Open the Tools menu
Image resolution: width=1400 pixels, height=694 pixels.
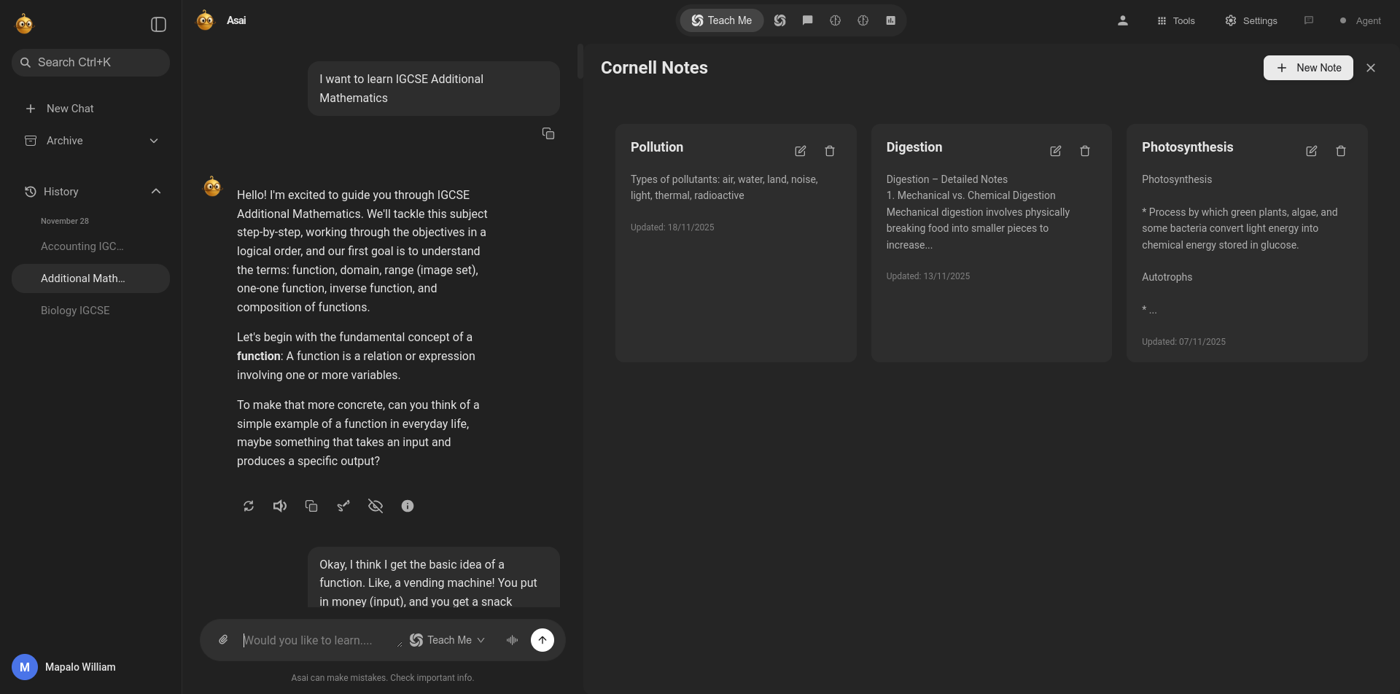pos(1175,20)
